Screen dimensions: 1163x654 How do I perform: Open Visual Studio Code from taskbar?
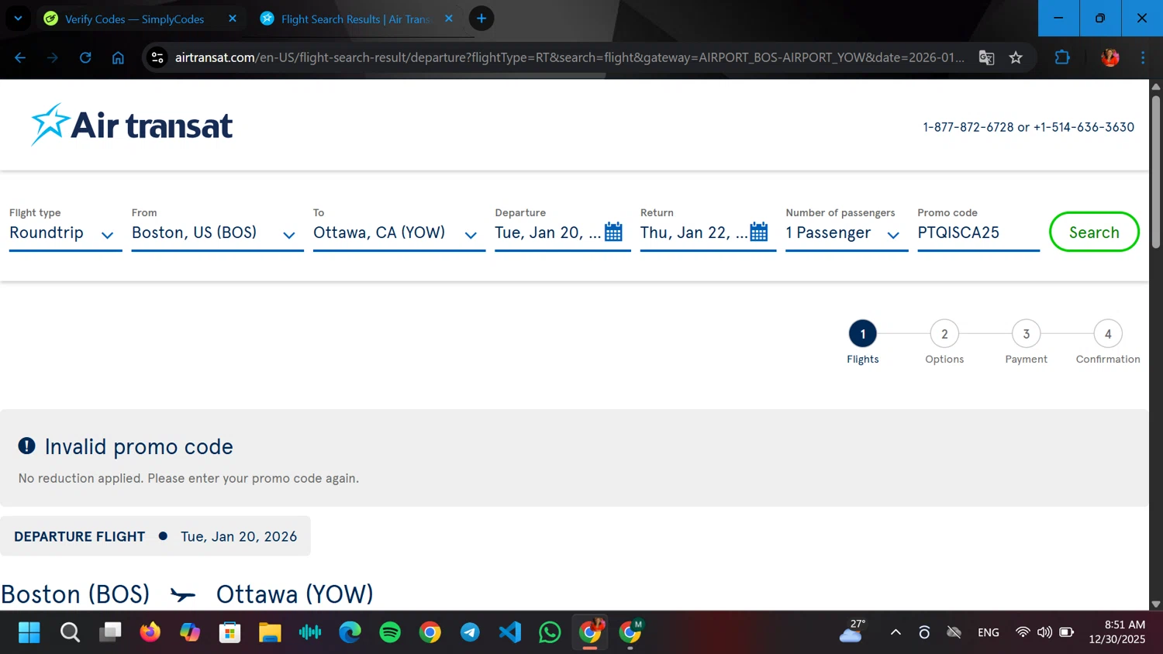pos(510,632)
